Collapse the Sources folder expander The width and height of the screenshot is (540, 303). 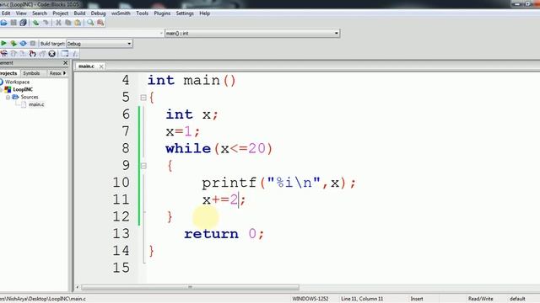click(8, 98)
